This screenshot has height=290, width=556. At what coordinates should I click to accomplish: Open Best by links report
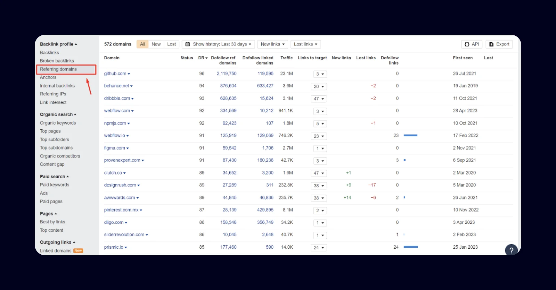[x=52, y=222]
